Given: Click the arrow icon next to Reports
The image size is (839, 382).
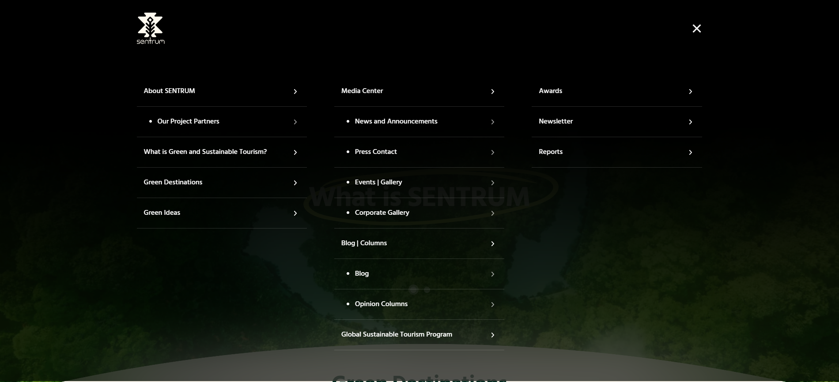Looking at the screenshot, I should pyautogui.click(x=690, y=152).
